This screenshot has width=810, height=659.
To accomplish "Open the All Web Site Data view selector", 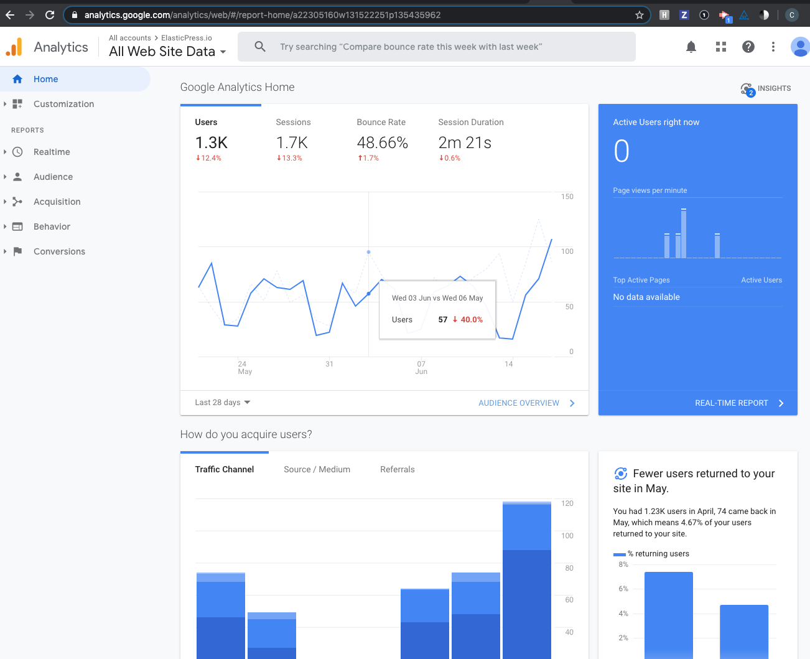I will tap(167, 52).
